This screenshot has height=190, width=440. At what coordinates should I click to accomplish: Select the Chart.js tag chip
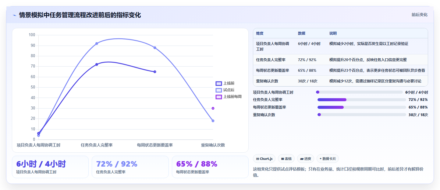(x=264, y=159)
